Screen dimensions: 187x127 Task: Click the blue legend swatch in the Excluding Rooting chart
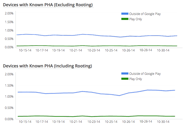coord(125,14)
